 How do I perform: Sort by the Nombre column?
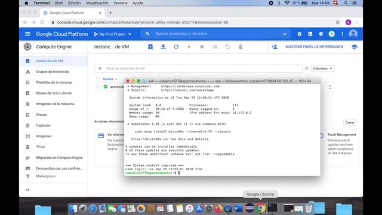[108, 79]
